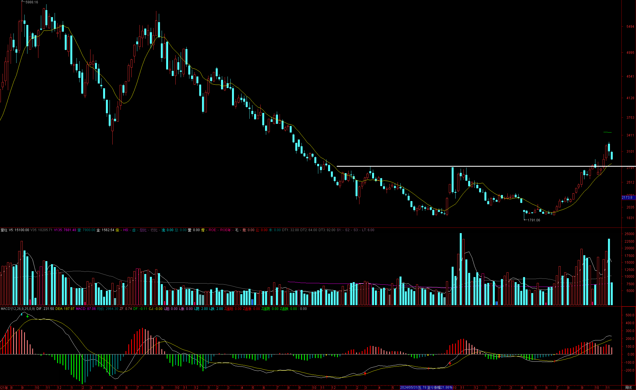Open the MACD'(12,26,9,25,0,9) indicator title
The image size is (636, 390).
17,309
